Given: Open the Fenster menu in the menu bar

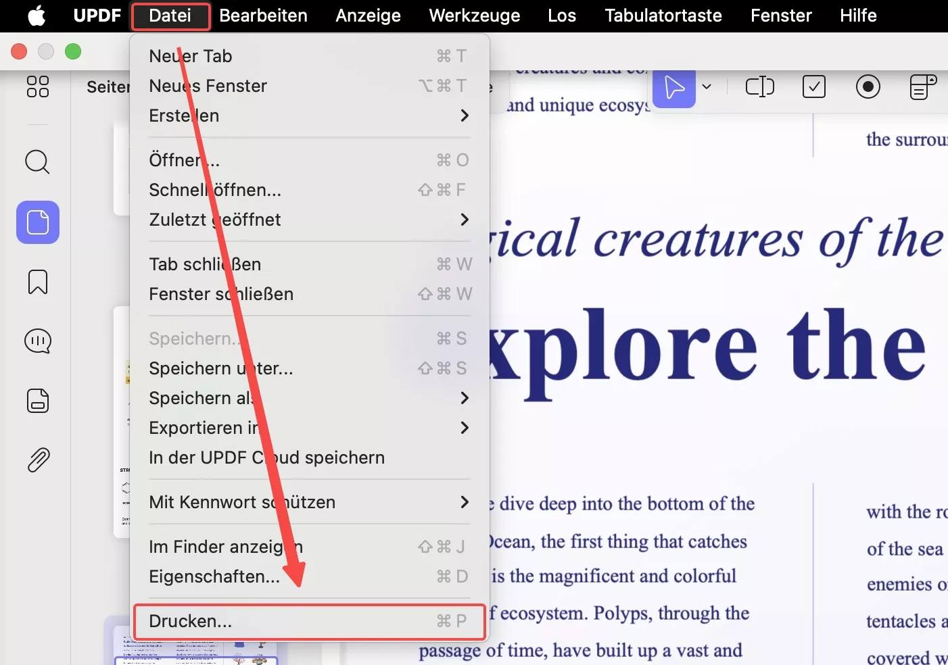Looking at the screenshot, I should point(780,16).
